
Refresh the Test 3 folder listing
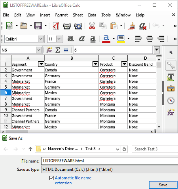124,149
